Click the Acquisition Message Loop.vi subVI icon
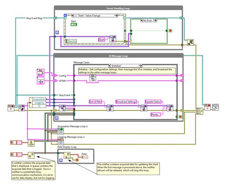 point(60,131)
